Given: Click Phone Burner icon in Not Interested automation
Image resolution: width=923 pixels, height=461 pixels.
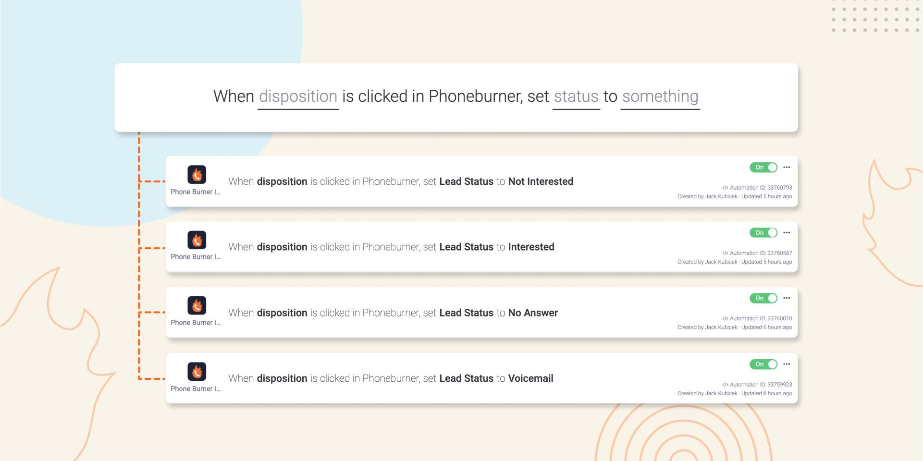Looking at the screenshot, I should tap(197, 175).
